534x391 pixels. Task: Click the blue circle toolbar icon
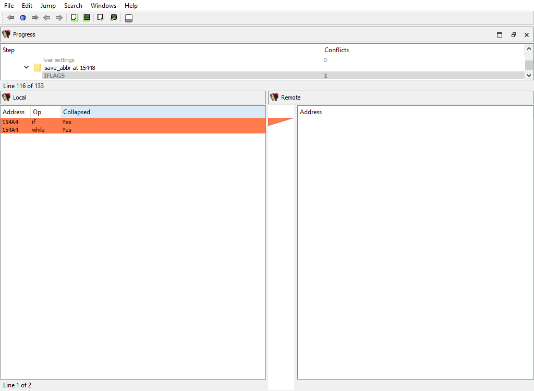pos(23,18)
